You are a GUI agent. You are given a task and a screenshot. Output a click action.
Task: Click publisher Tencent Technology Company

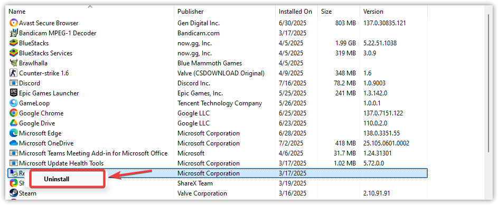(220, 103)
